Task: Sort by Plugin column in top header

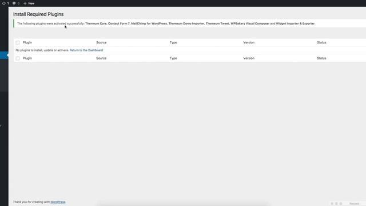Action: 27,42
